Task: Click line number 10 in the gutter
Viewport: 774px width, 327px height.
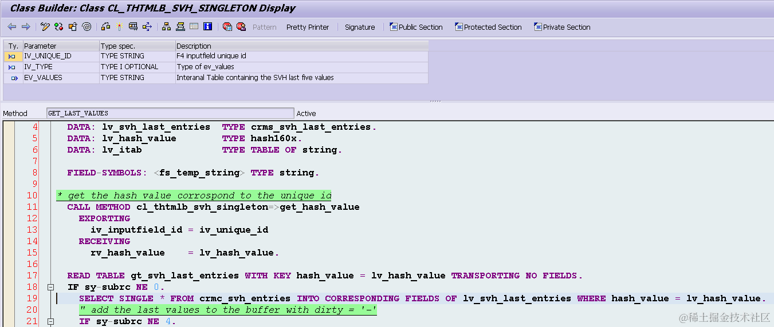Action: click(32, 196)
